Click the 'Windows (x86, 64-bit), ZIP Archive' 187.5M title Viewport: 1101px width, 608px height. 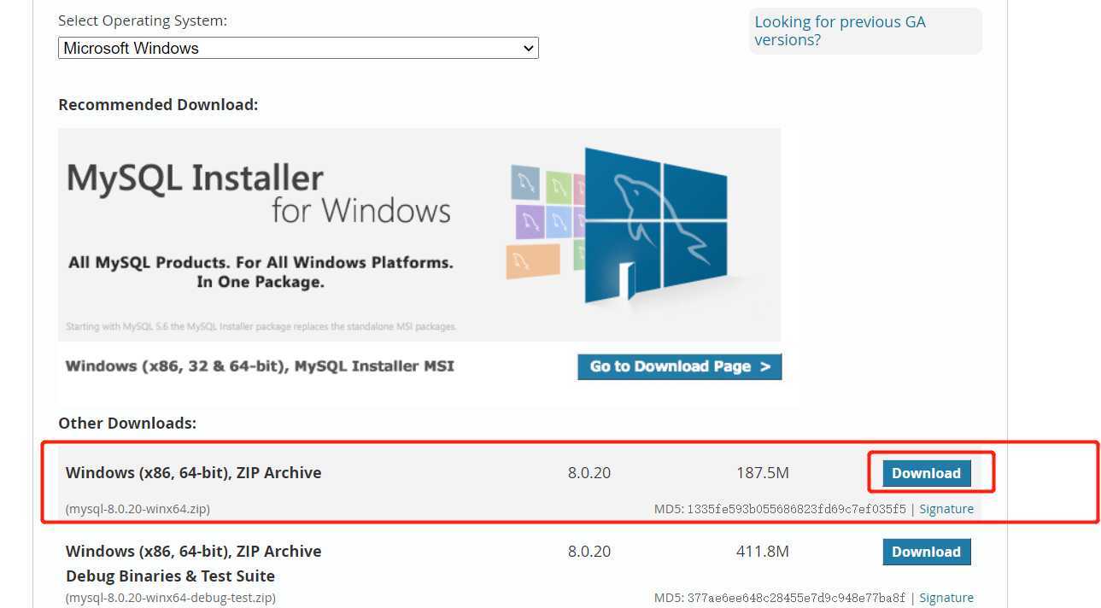point(194,473)
